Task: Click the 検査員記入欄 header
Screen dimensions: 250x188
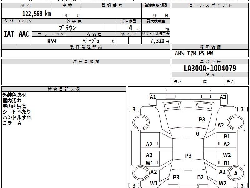Action: pos(64,89)
